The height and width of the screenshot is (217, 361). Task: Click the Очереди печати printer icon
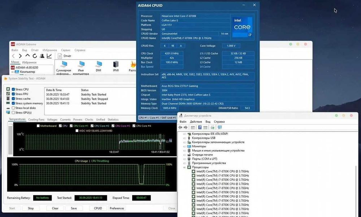click(189, 155)
